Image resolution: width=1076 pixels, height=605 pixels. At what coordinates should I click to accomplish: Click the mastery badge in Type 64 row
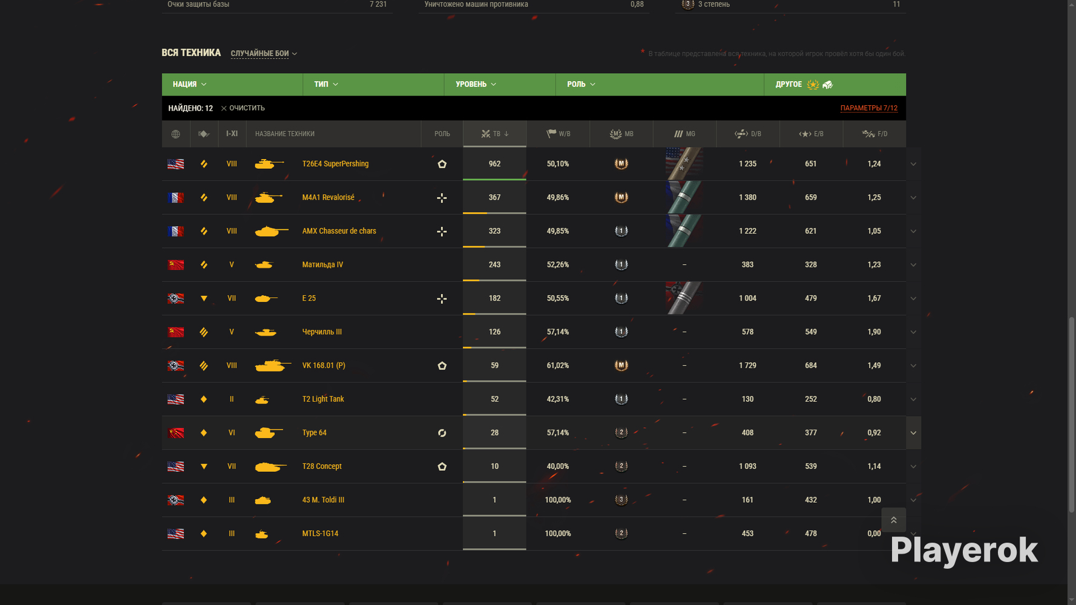622,433
